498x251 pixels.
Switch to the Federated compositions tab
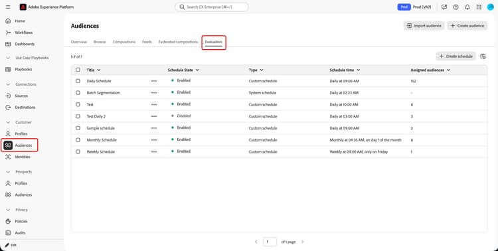point(178,42)
